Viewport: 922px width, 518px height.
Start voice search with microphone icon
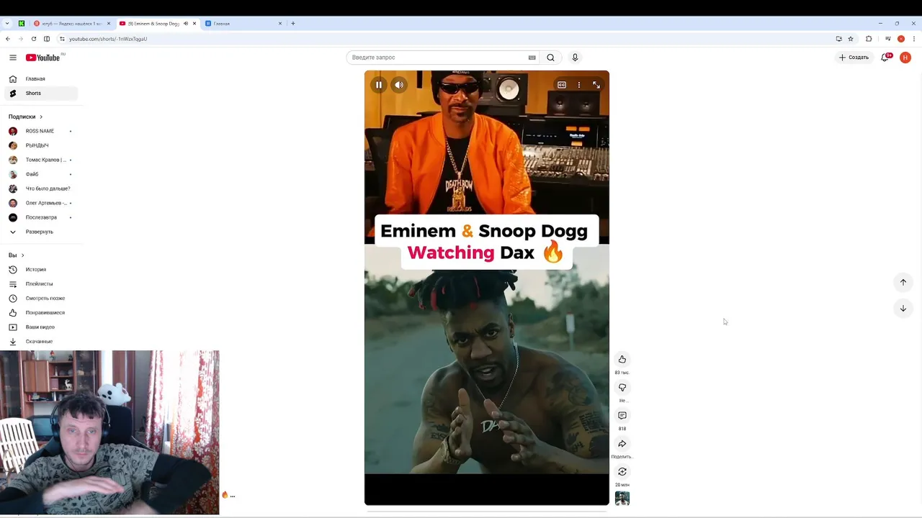tap(575, 58)
